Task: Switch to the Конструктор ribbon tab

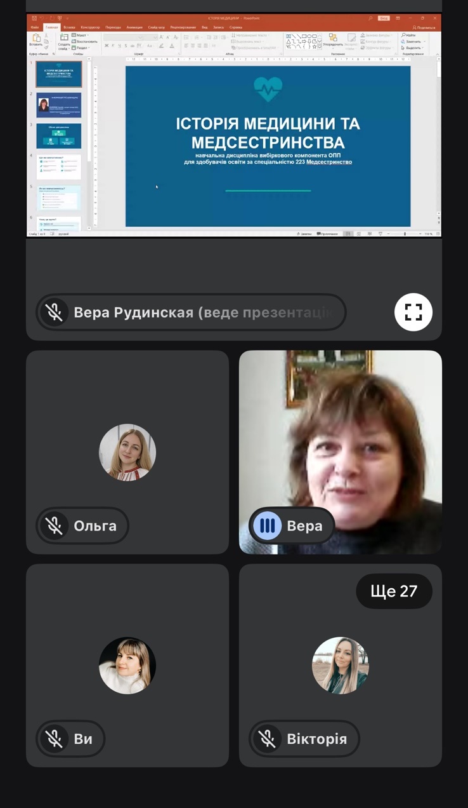Action: point(90,27)
